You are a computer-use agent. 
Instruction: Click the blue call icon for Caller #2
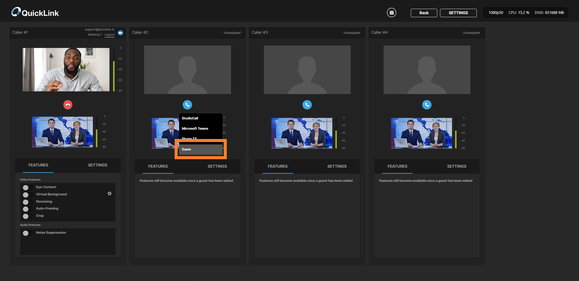point(187,105)
